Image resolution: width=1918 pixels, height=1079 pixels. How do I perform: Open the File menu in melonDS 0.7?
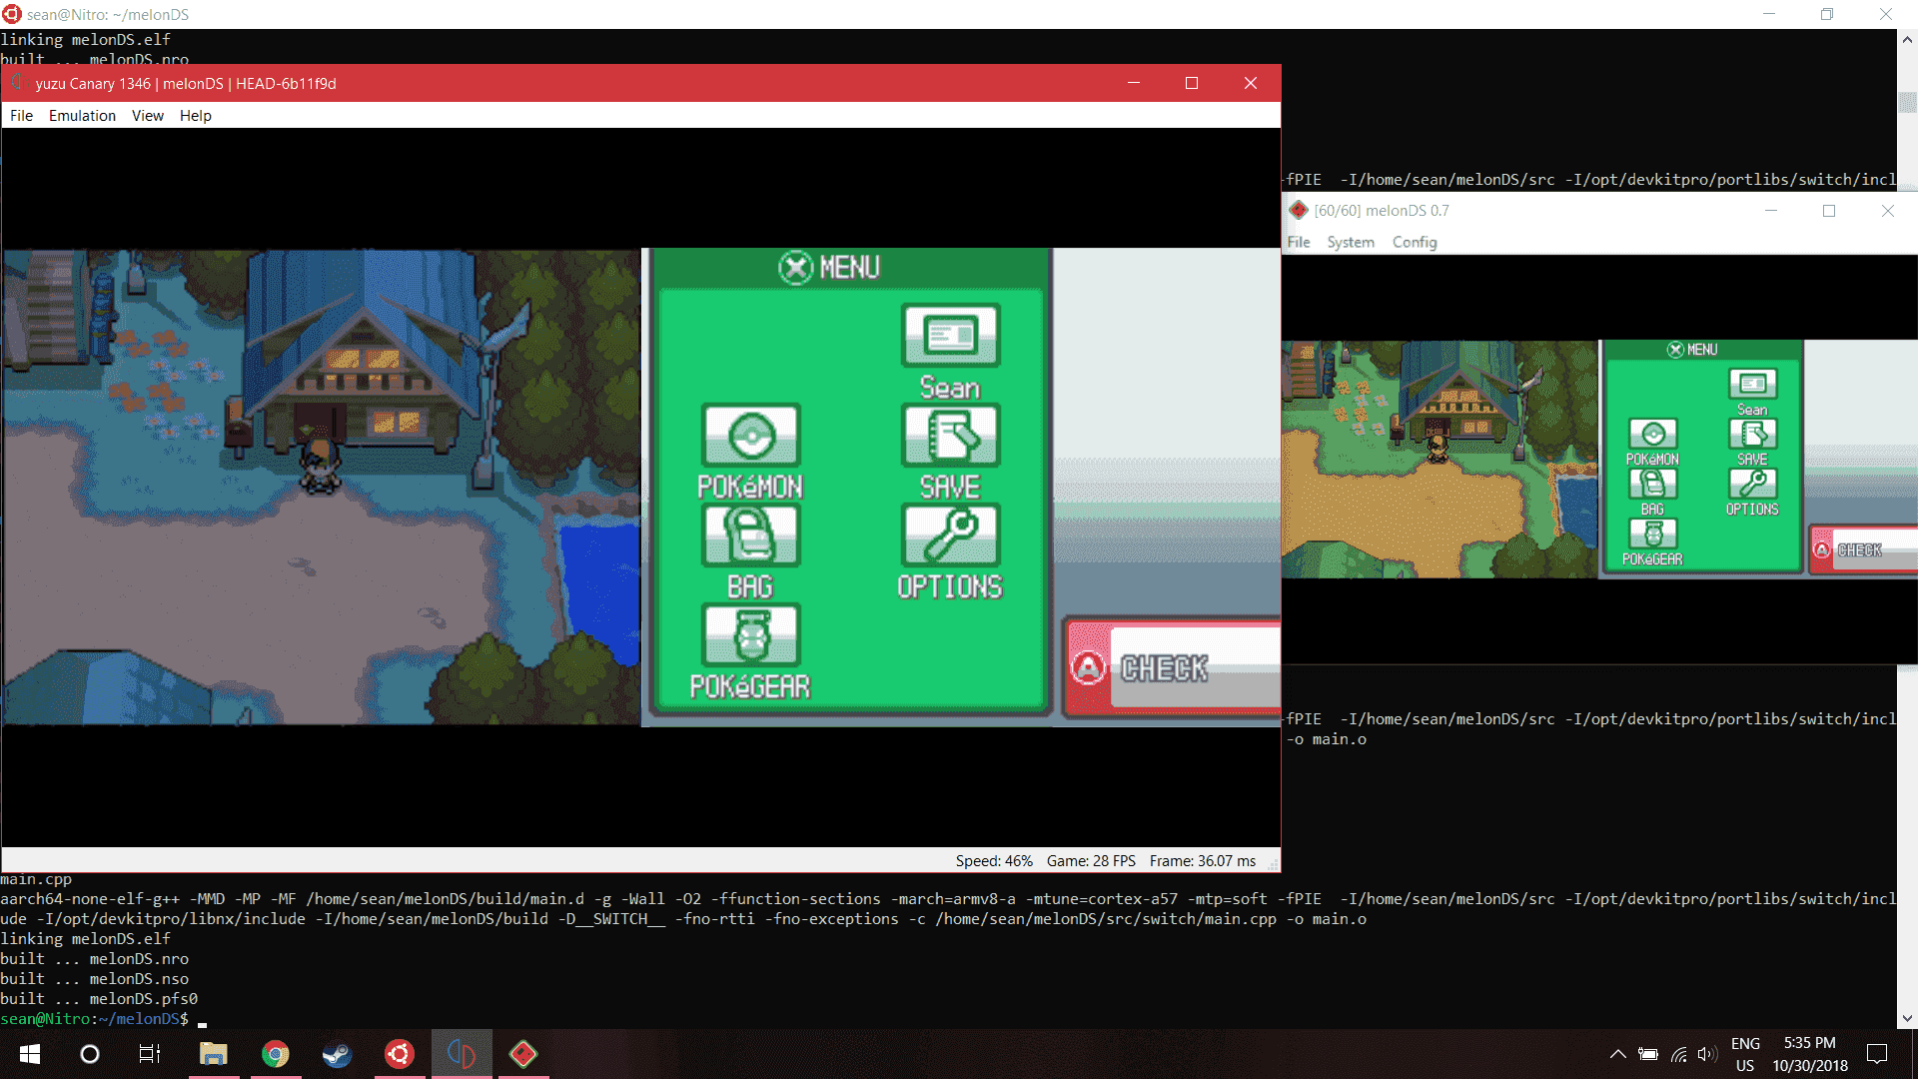[1299, 242]
